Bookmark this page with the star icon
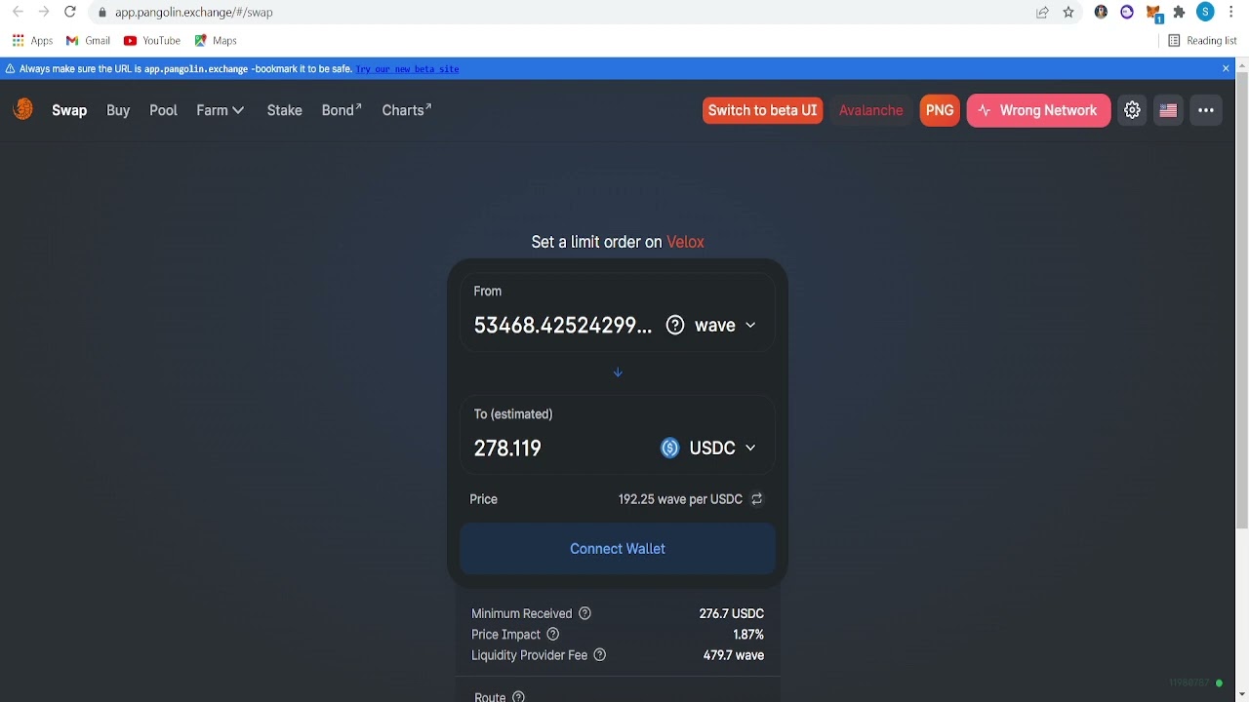This screenshot has height=702, width=1249. click(1068, 13)
